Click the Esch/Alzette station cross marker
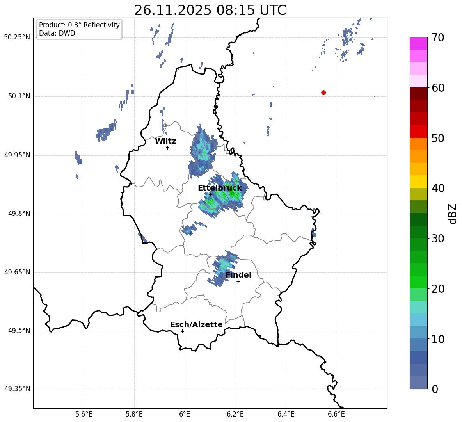Viewport: 462px width, 422px height. [182, 331]
